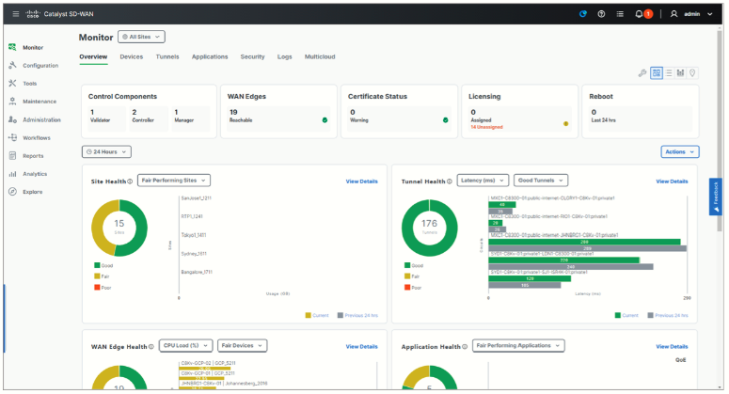Open the task list icon in header

click(620, 14)
